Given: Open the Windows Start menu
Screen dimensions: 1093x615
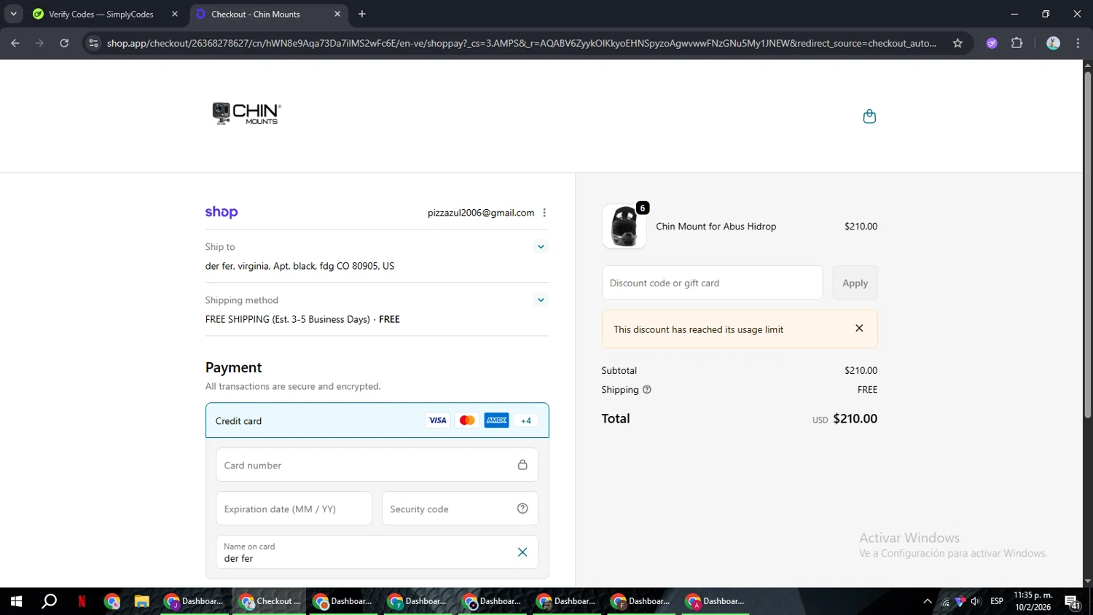Looking at the screenshot, I should click(16, 601).
